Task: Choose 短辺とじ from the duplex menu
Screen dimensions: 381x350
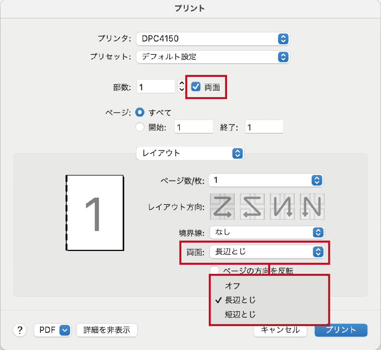Action: tap(240, 315)
